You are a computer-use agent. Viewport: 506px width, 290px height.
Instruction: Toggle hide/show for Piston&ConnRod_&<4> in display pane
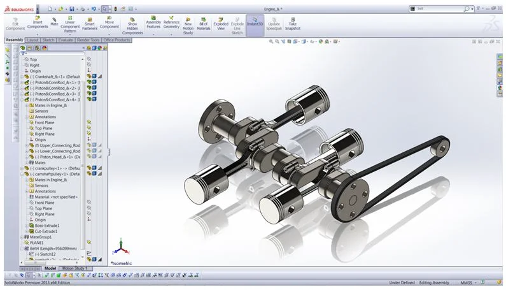coord(88,99)
